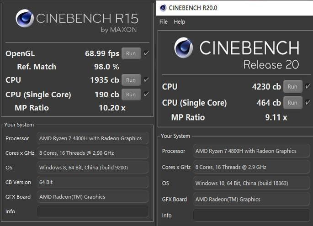Run CPU (Single Core) test in Cinebench R15

pyautogui.click(x=131, y=95)
